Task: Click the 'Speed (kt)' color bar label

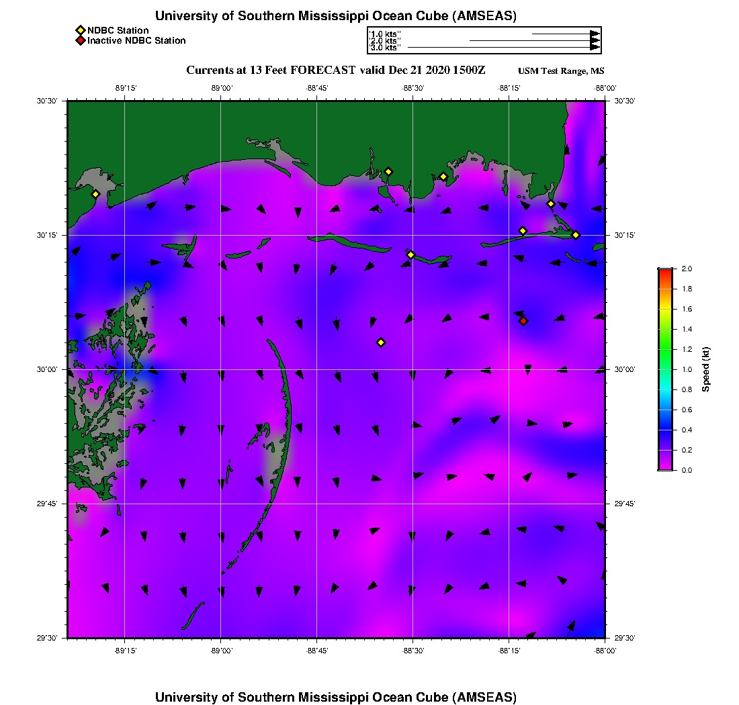Action: [x=706, y=369]
